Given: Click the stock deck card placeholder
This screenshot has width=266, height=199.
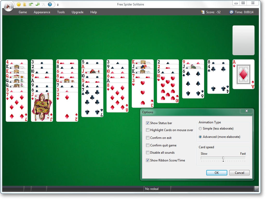Looking at the screenshot, I should [243, 40].
